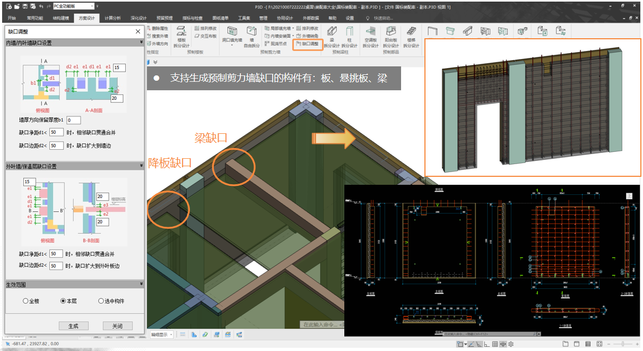Select the 全楼 radio option
643x351 pixels.
25,301
